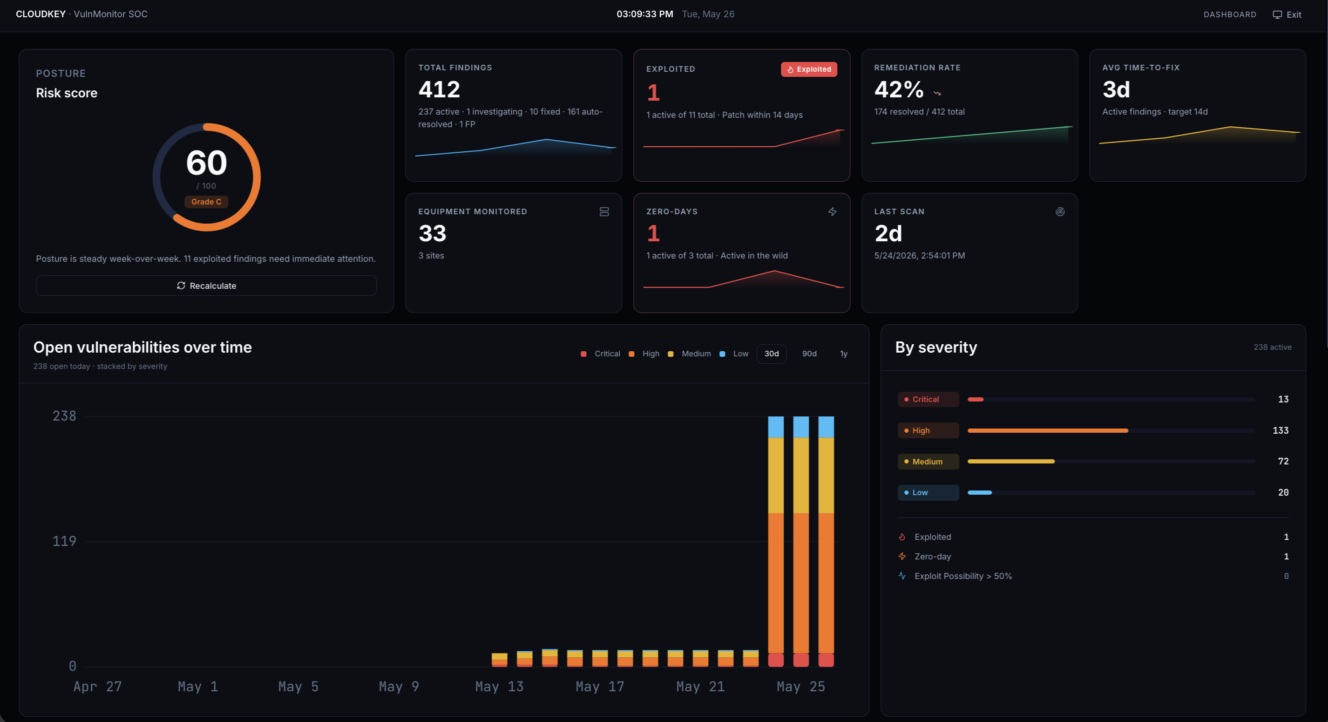Click the Exploited row label in severity panel

coord(932,537)
